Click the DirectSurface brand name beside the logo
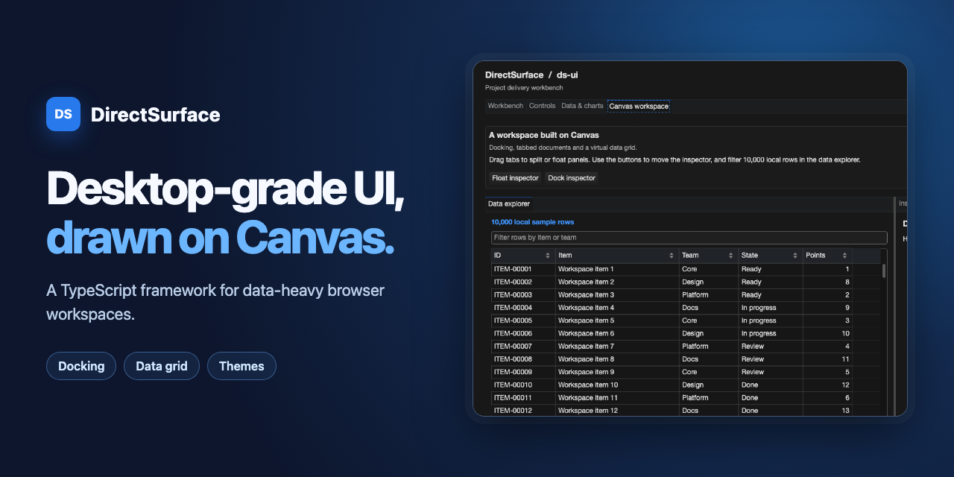Screen dimensions: 954x477 tap(155, 115)
